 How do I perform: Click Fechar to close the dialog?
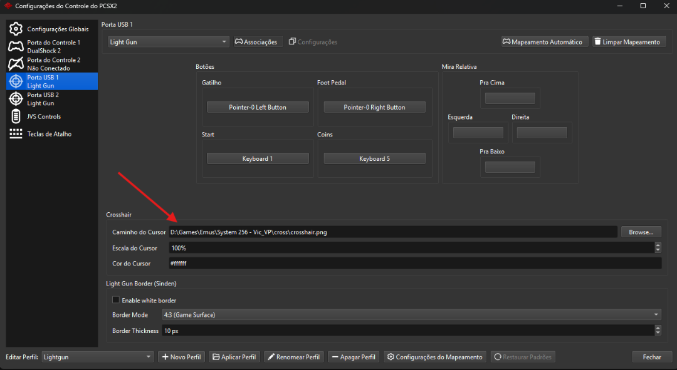click(x=651, y=357)
